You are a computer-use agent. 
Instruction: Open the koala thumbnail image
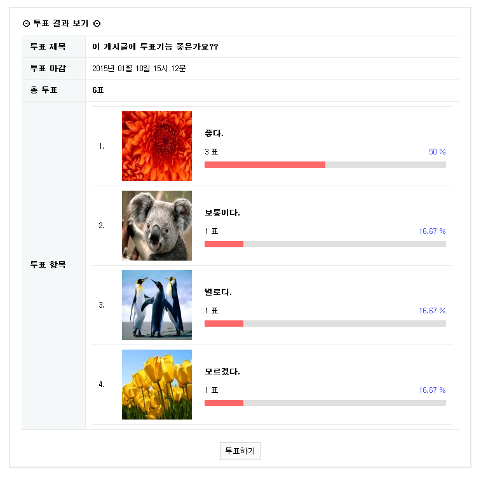coord(156,226)
